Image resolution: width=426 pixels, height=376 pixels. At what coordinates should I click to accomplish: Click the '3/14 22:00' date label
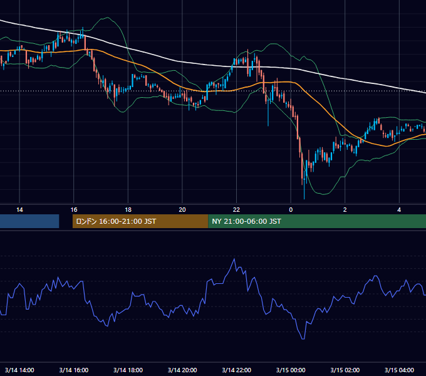coord(236,370)
